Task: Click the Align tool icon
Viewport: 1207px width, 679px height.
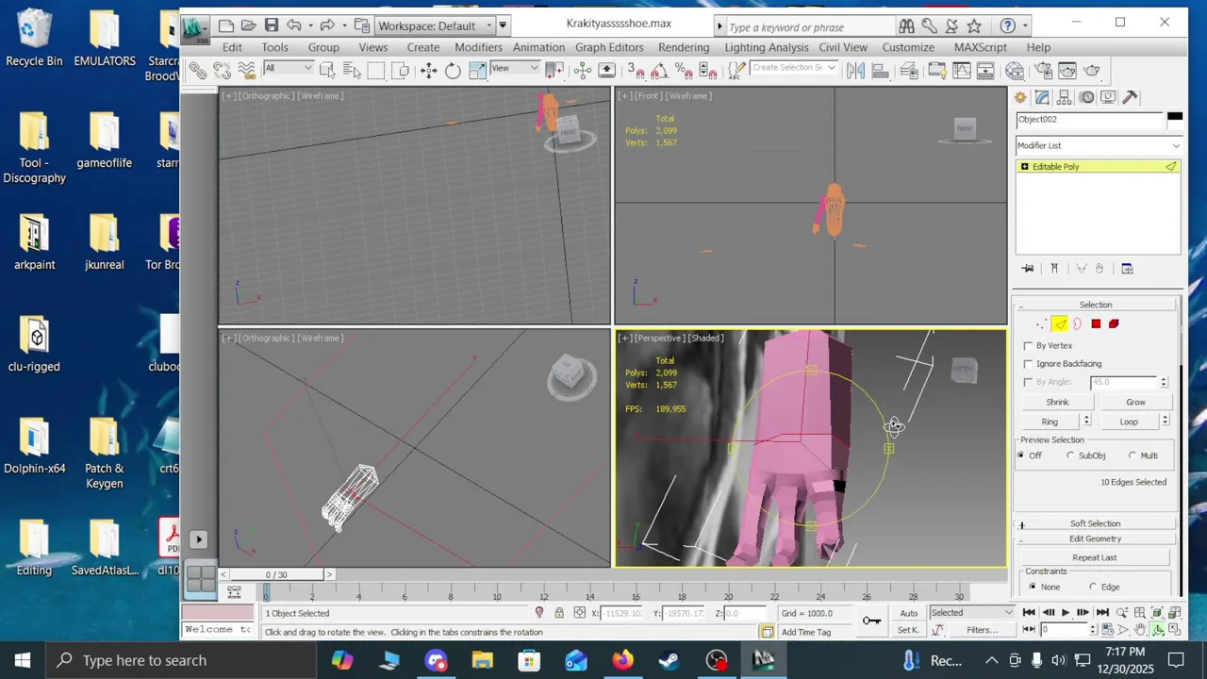Action: [x=880, y=70]
